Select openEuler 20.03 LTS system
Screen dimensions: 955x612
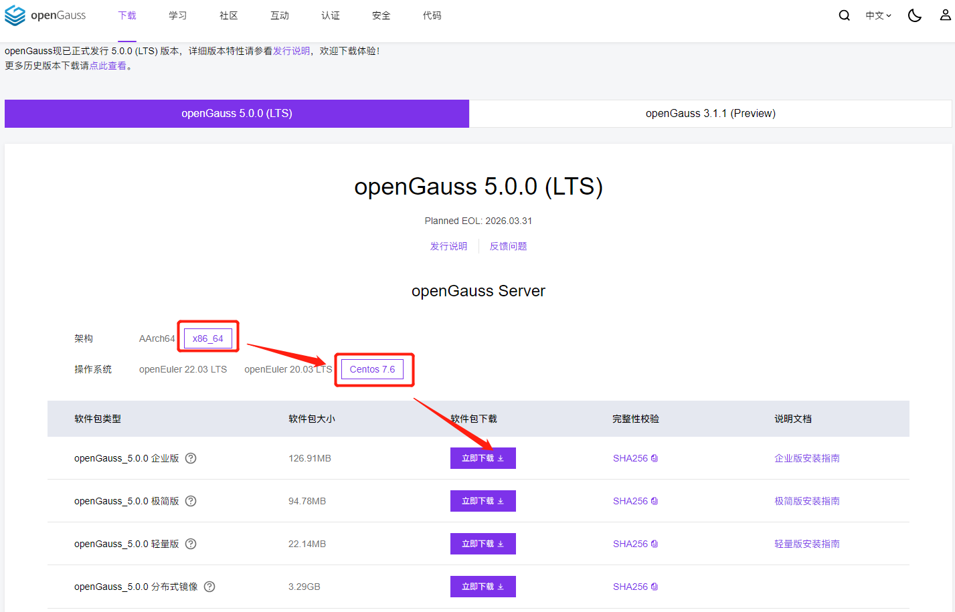(x=288, y=369)
